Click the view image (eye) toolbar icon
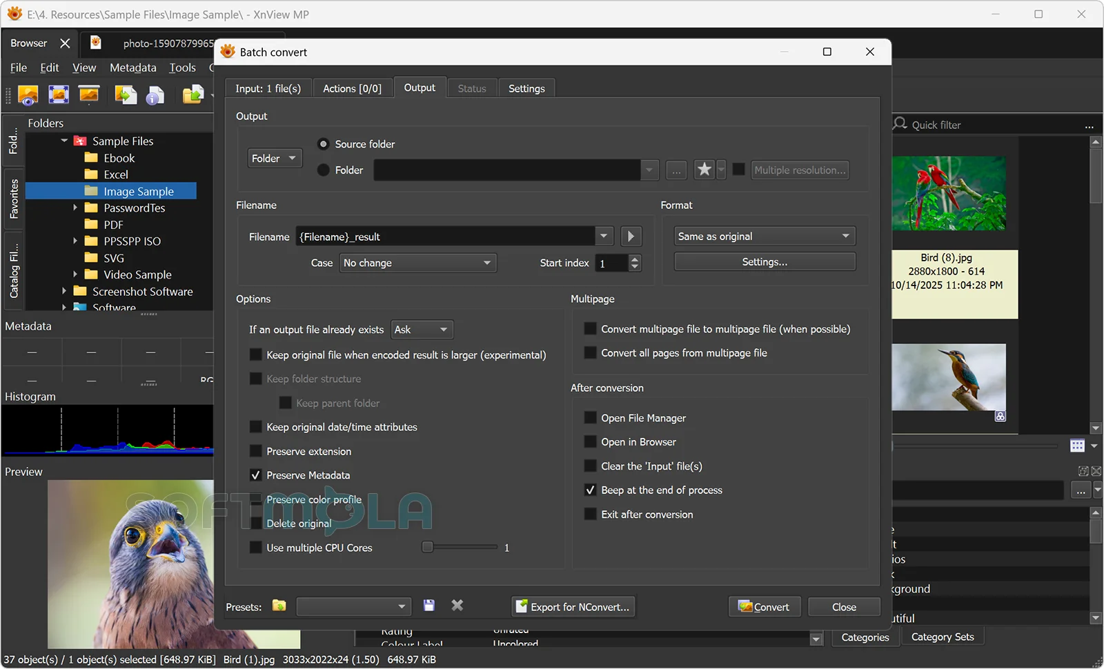This screenshot has height=669, width=1104. click(x=28, y=94)
